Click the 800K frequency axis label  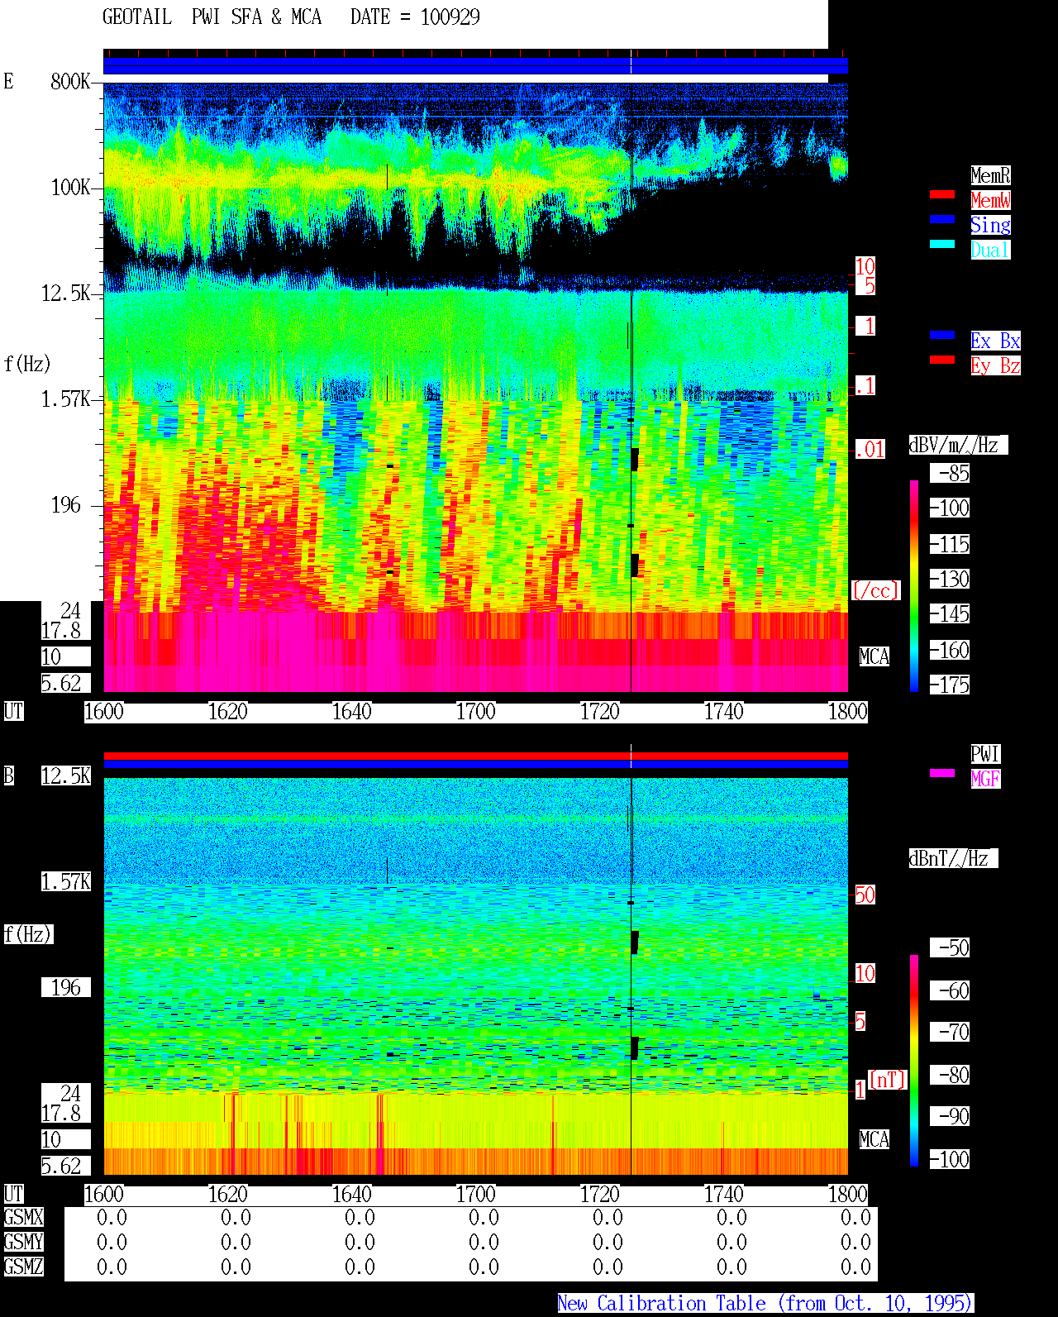70,81
